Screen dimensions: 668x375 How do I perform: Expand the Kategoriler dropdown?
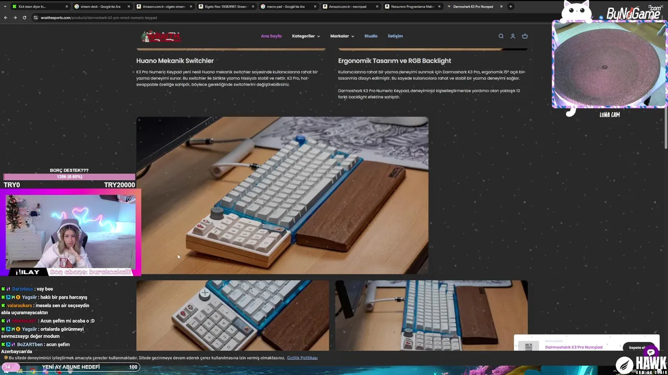pyautogui.click(x=306, y=36)
